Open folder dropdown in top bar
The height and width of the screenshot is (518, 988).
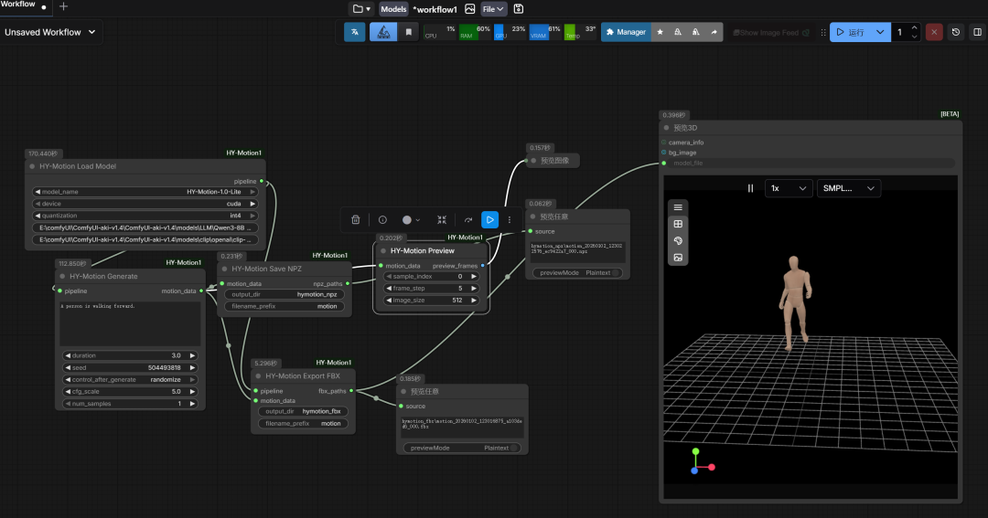coord(361,9)
